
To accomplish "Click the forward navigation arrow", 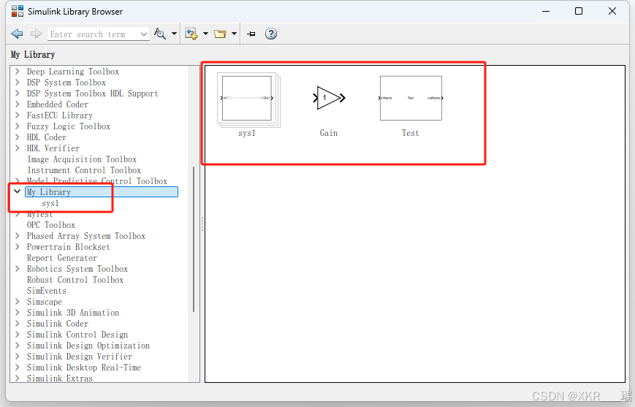I will (36, 34).
